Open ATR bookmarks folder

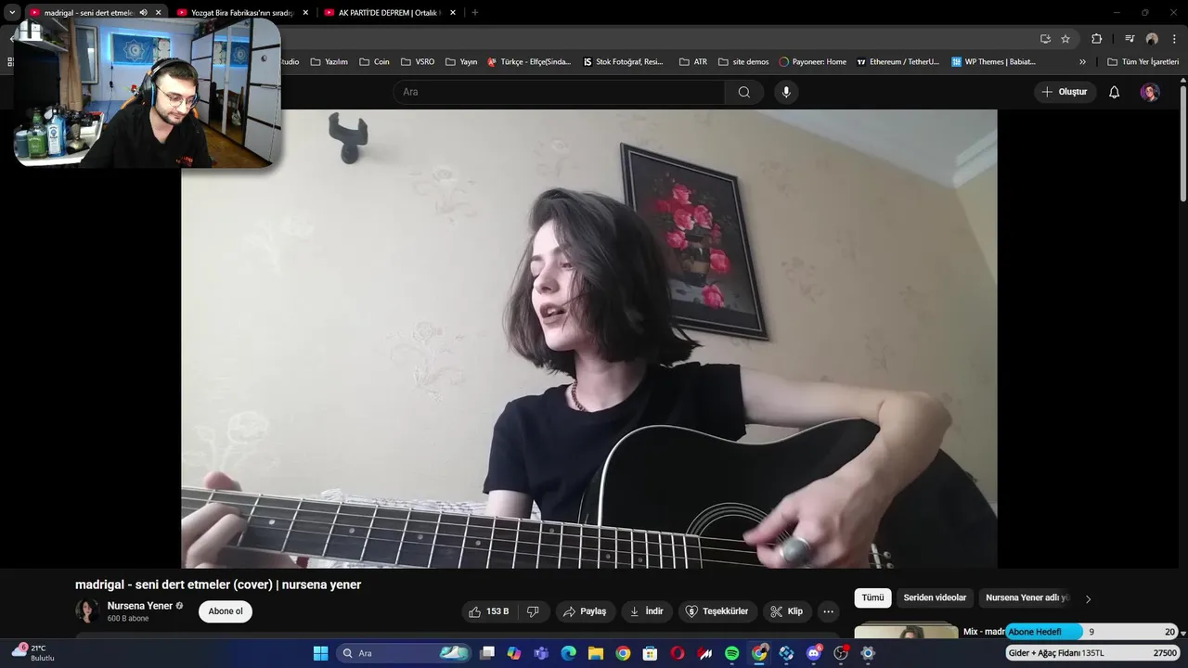point(692,62)
